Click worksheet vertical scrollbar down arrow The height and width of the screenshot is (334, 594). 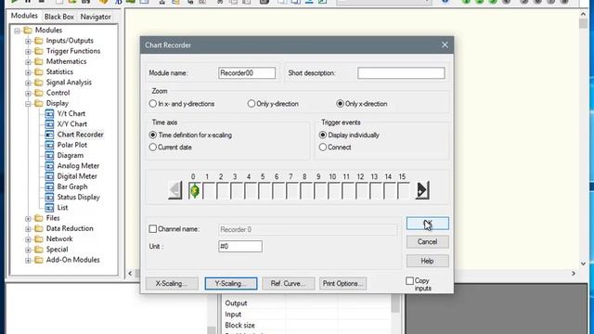[x=583, y=263]
